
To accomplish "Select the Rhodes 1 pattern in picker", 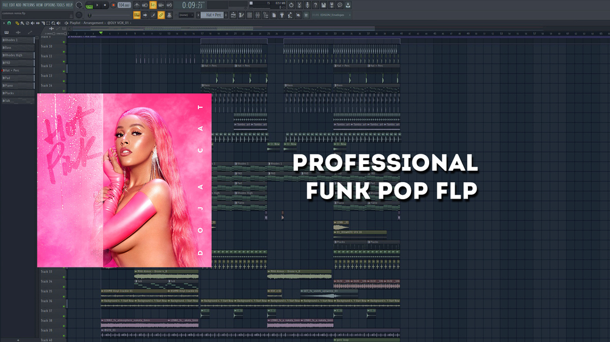I will pos(18,40).
